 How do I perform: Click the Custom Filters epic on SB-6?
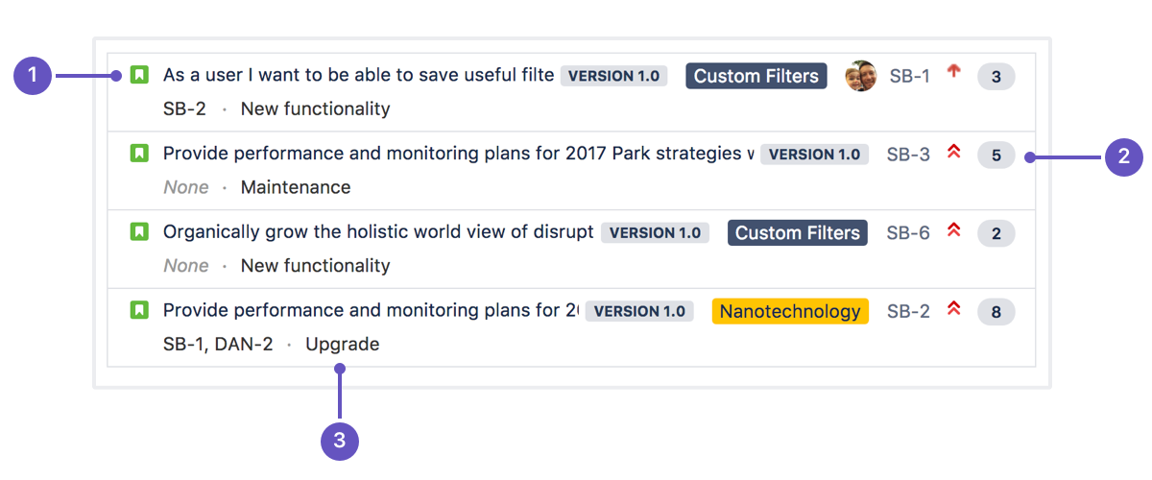tap(797, 232)
